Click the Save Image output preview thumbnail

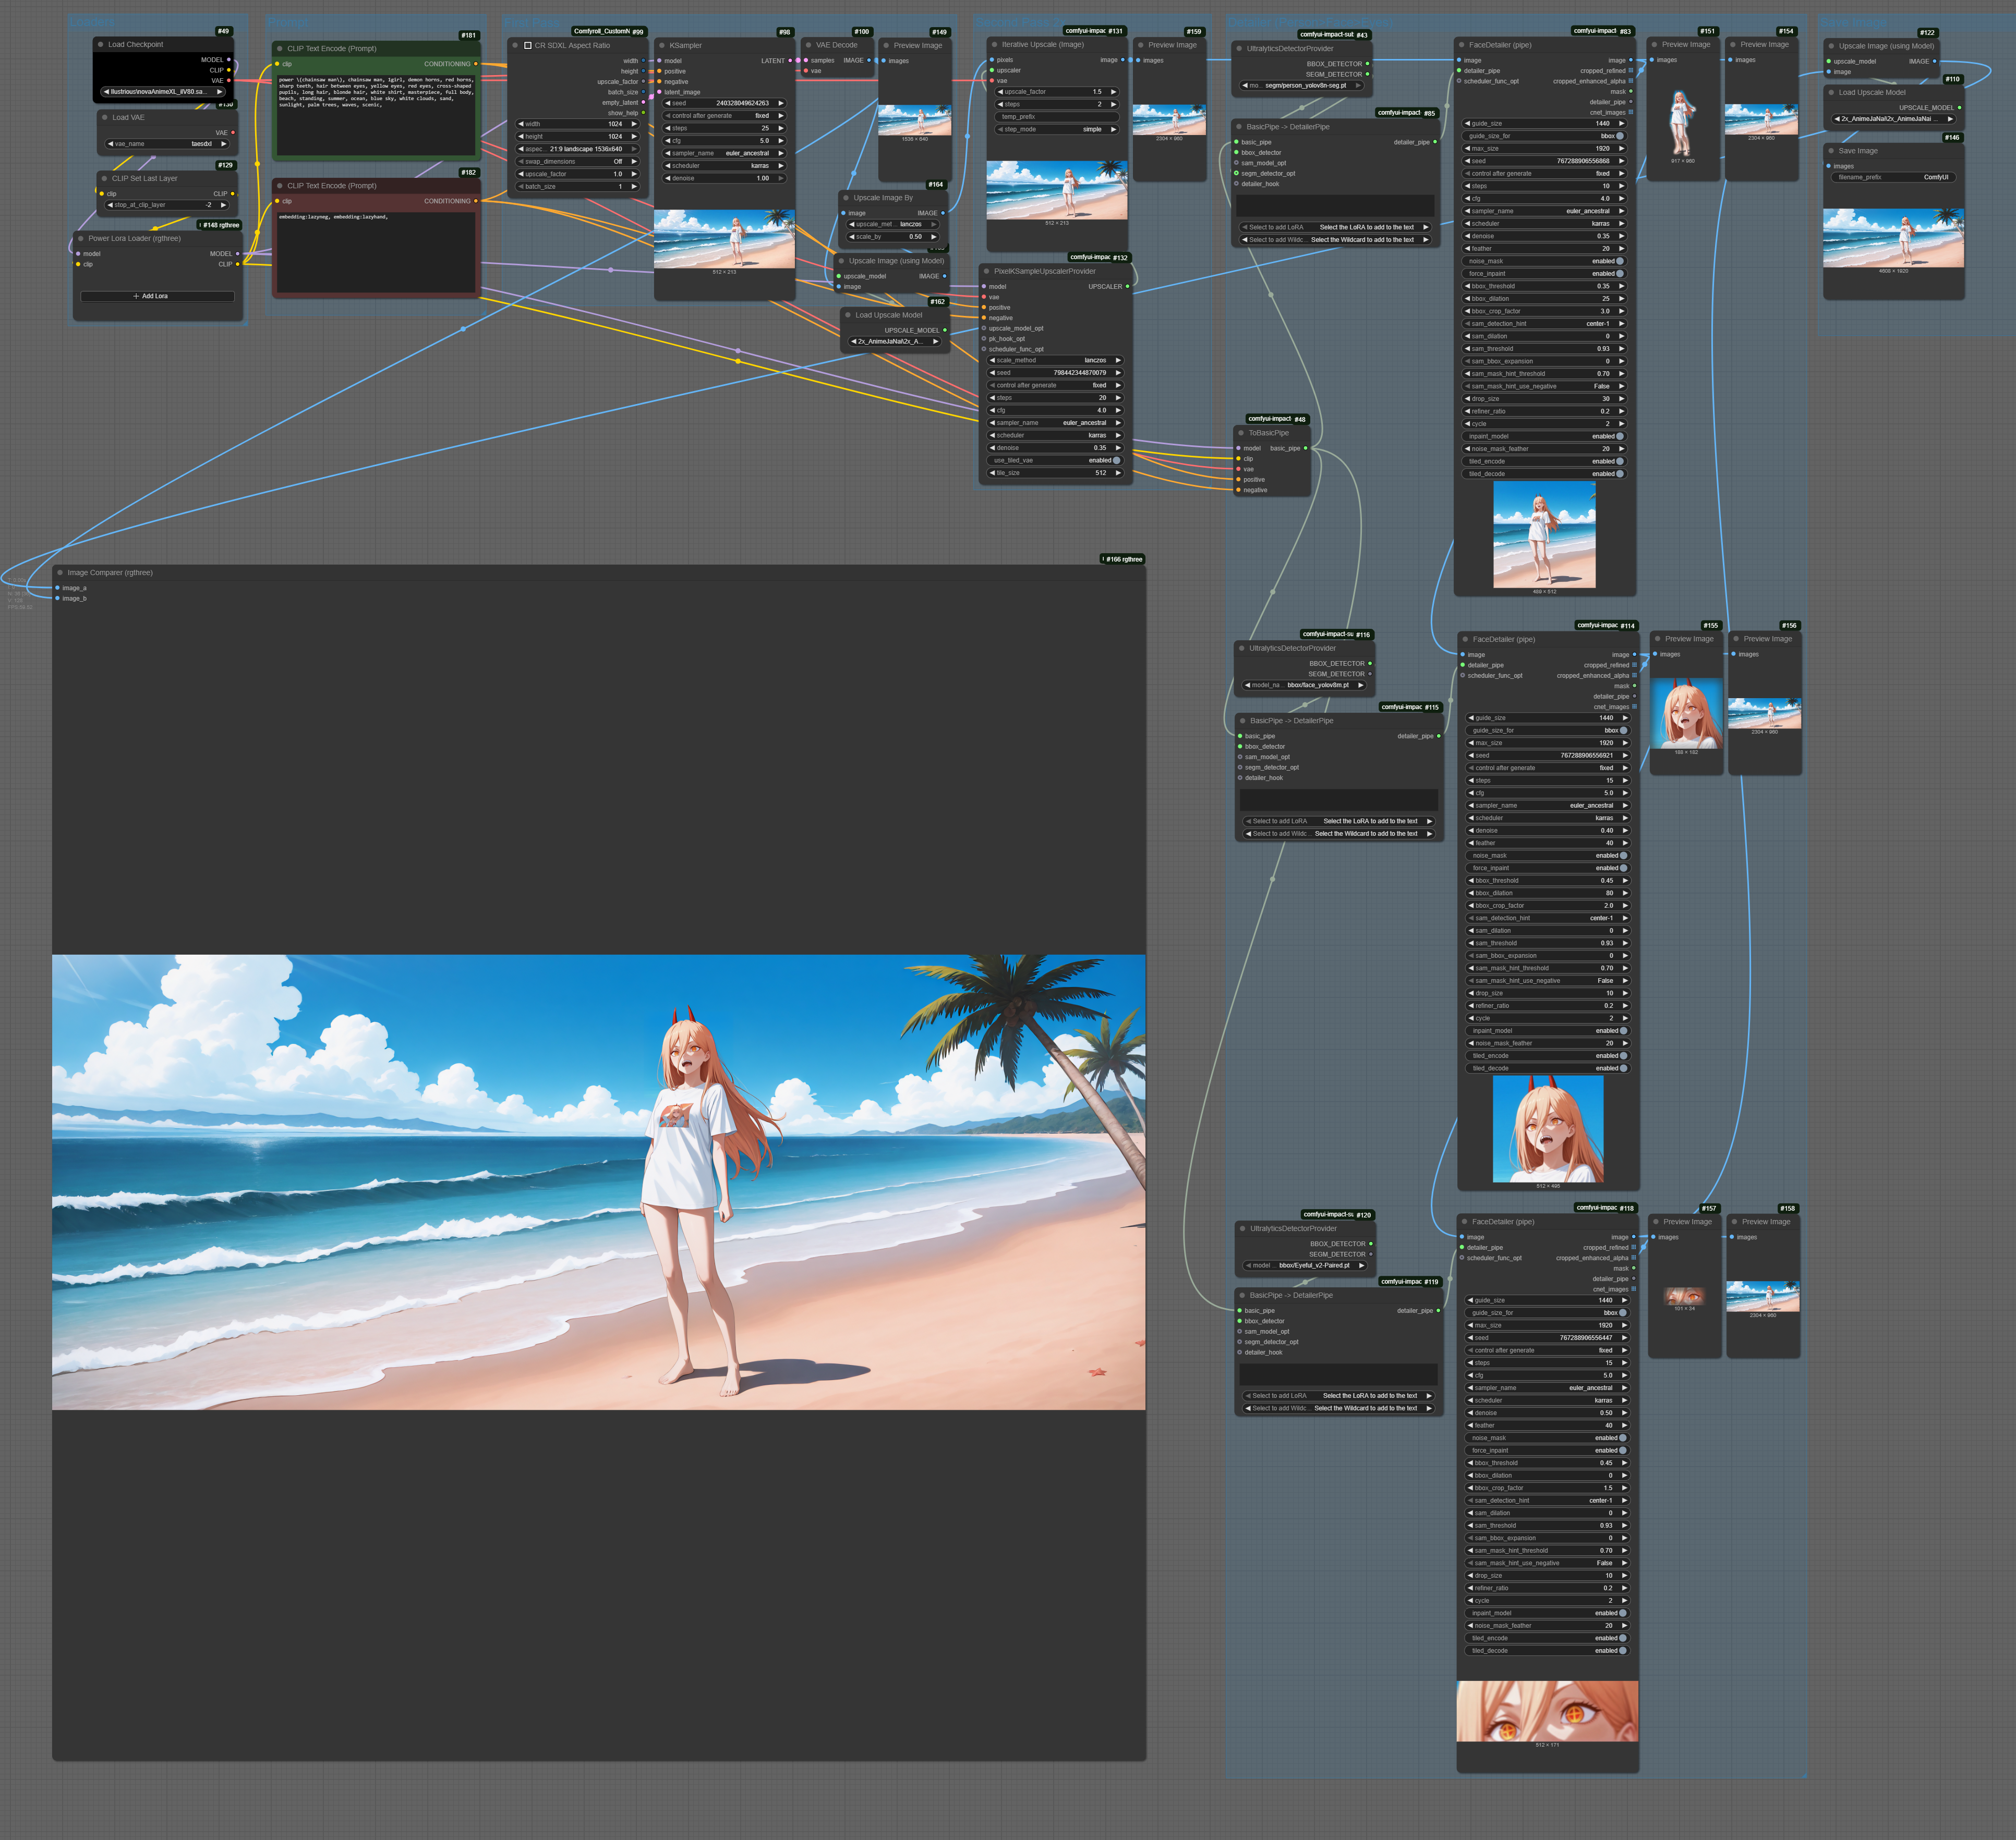tap(1893, 238)
